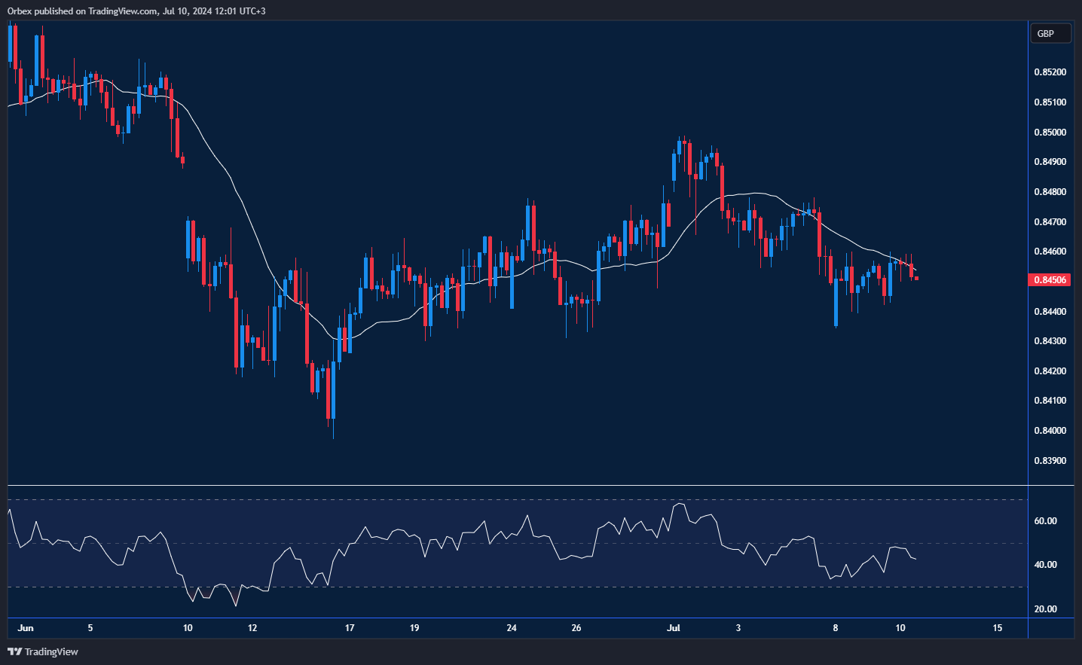The image size is (1082, 665).
Task: Select the Jun marker on time axis
Action: tap(26, 628)
